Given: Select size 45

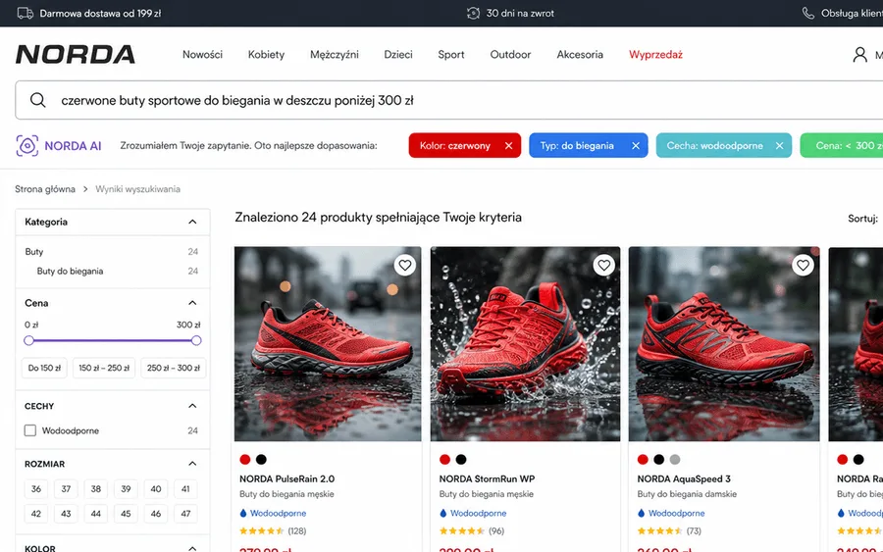Looking at the screenshot, I should [126, 514].
